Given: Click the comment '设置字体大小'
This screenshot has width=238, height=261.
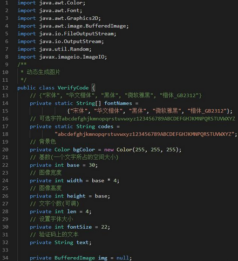Looking at the screenshot, I should [56, 219].
